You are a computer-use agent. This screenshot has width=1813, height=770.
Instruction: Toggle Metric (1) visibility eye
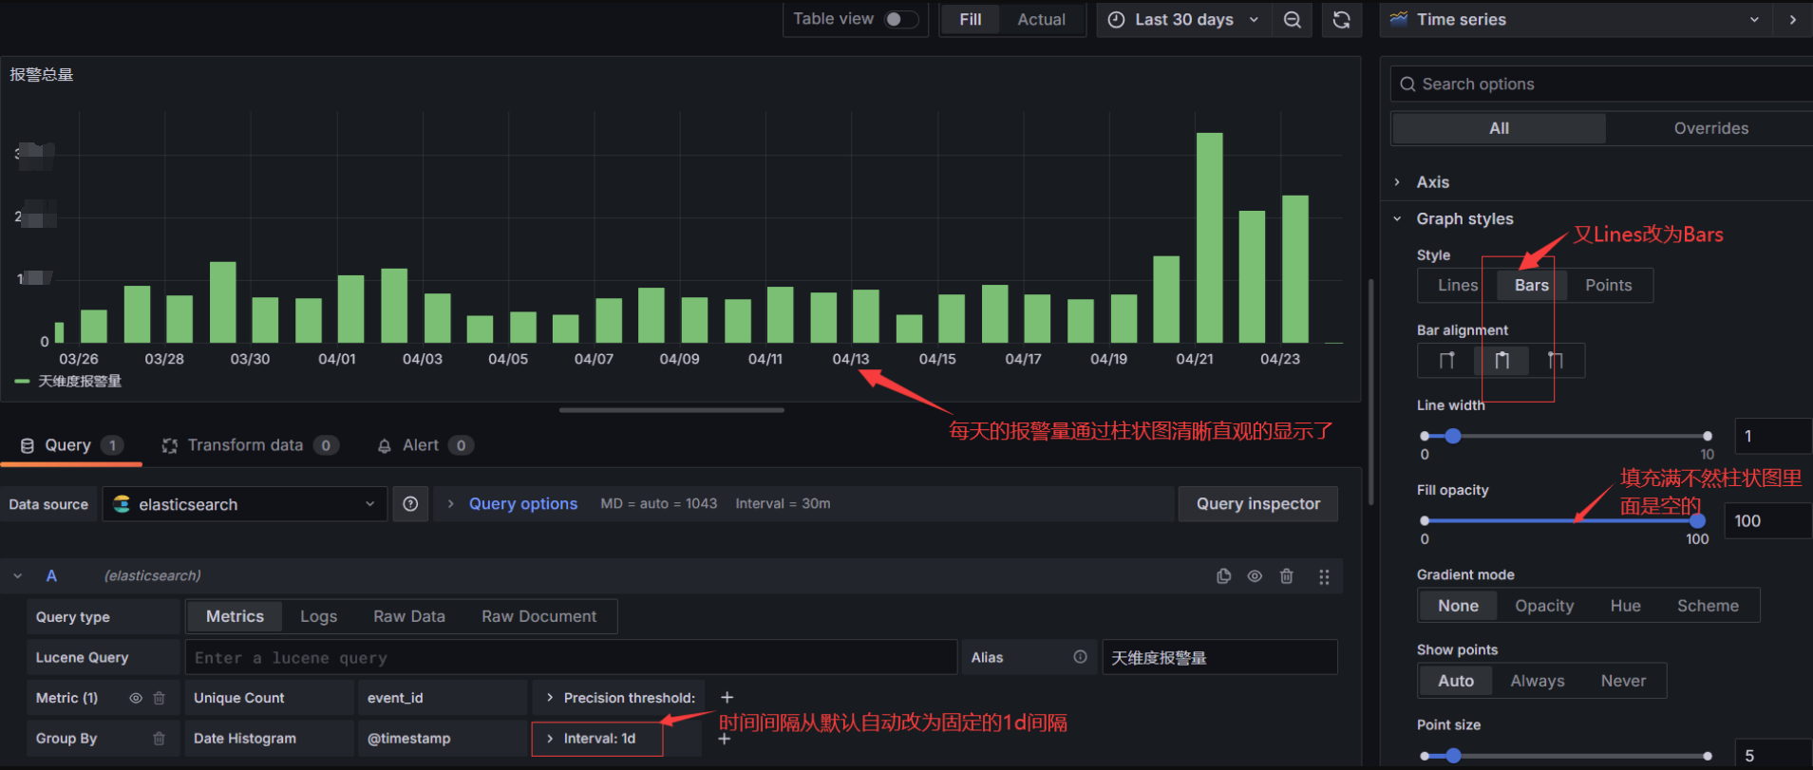[x=136, y=698]
